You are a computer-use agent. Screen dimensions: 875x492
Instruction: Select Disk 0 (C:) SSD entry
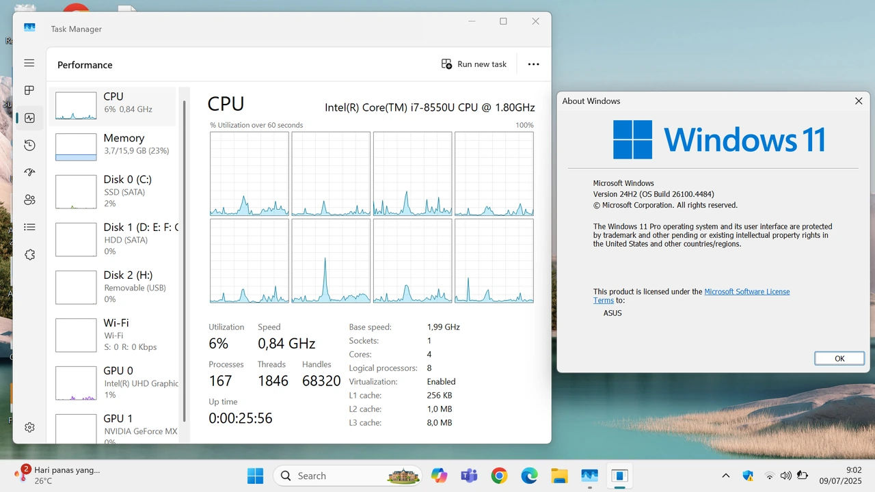pos(113,191)
